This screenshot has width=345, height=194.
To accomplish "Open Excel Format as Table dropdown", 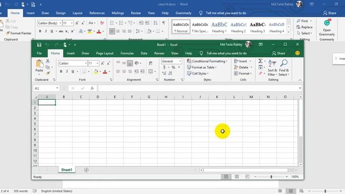I will click(202, 67).
